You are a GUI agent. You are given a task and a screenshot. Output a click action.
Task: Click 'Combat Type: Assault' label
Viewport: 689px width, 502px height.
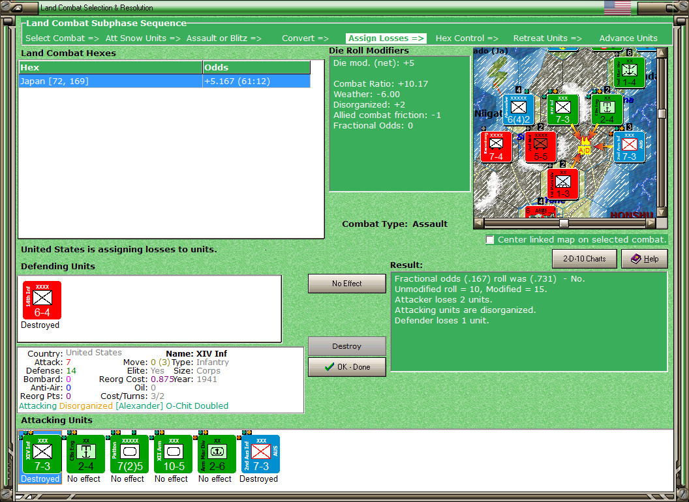pos(395,224)
